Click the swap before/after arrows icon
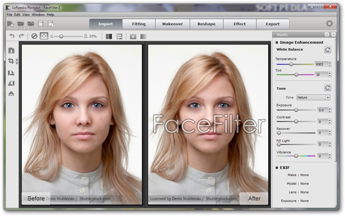This screenshot has height=216, width=345. tap(119, 36)
